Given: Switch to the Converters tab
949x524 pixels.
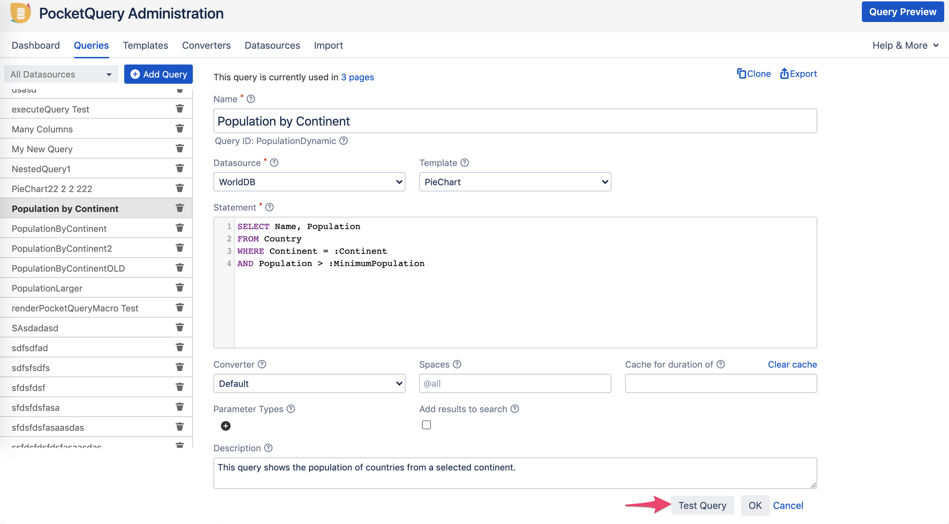Looking at the screenshot, I should click(x=206, y=46).
